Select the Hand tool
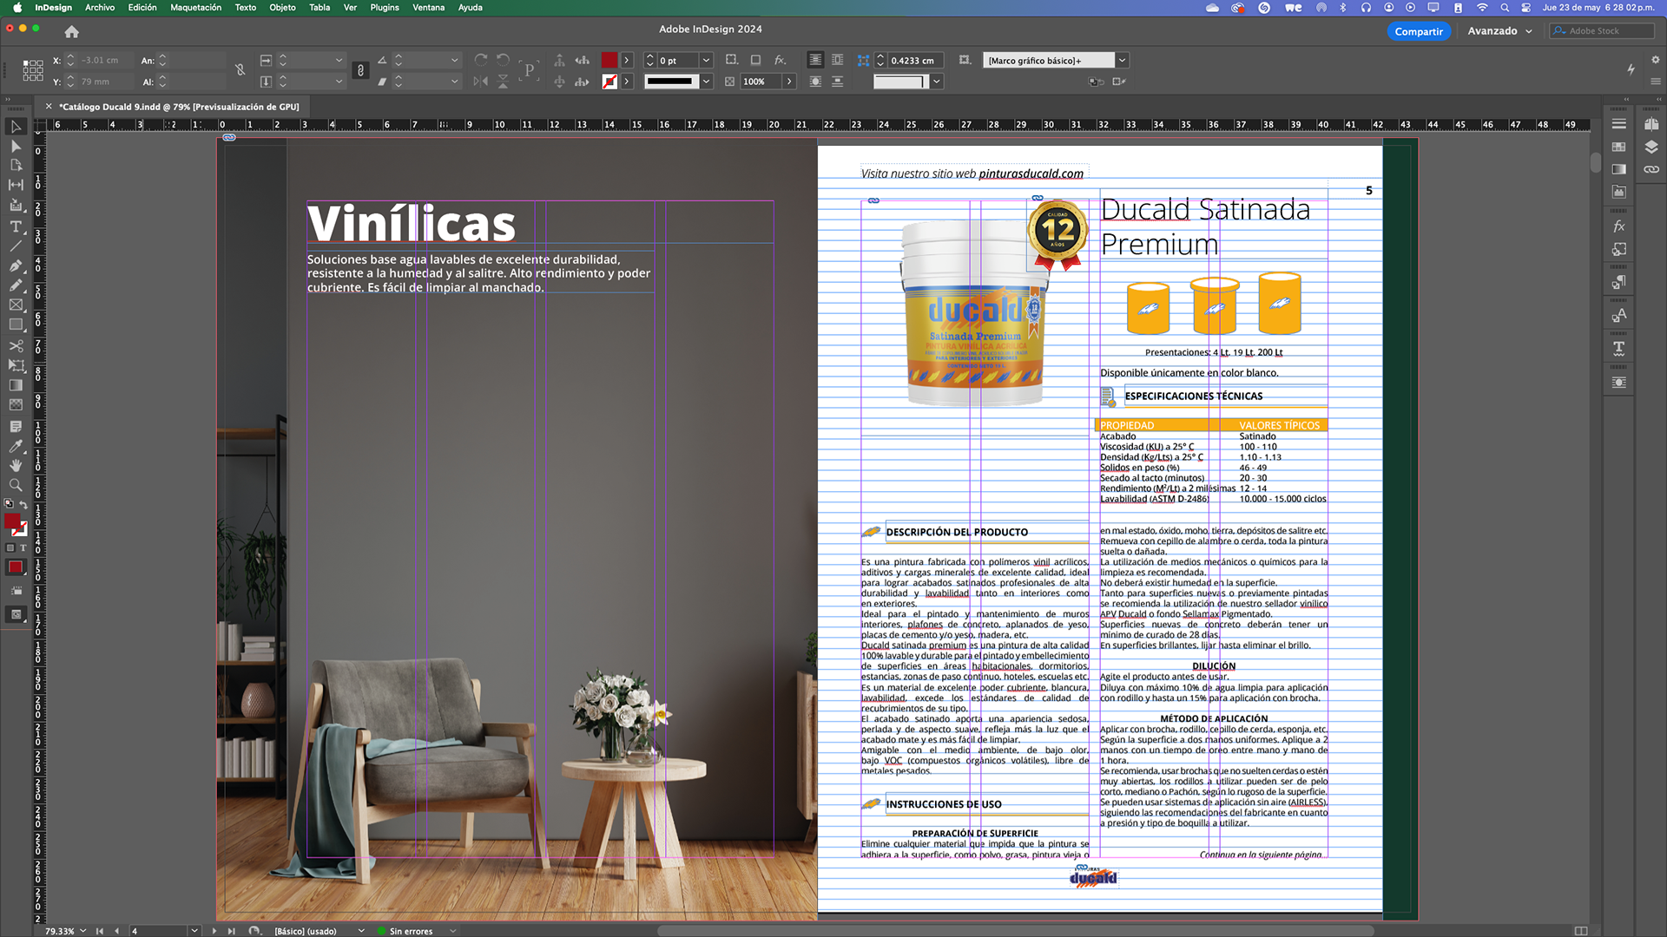Image resolution: width=1667 pixels, height=937 pixels. tap(16, 466)
